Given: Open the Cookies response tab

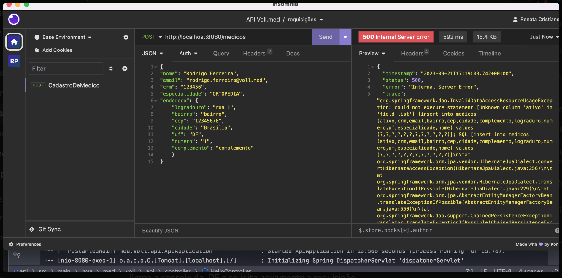Looking at the screenshot, I should (x=454, y=54).
